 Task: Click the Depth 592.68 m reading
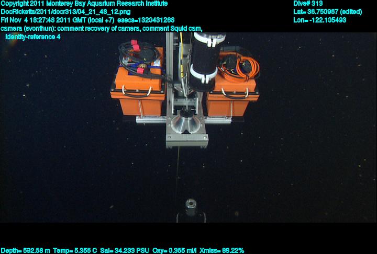tap(25, 250)
